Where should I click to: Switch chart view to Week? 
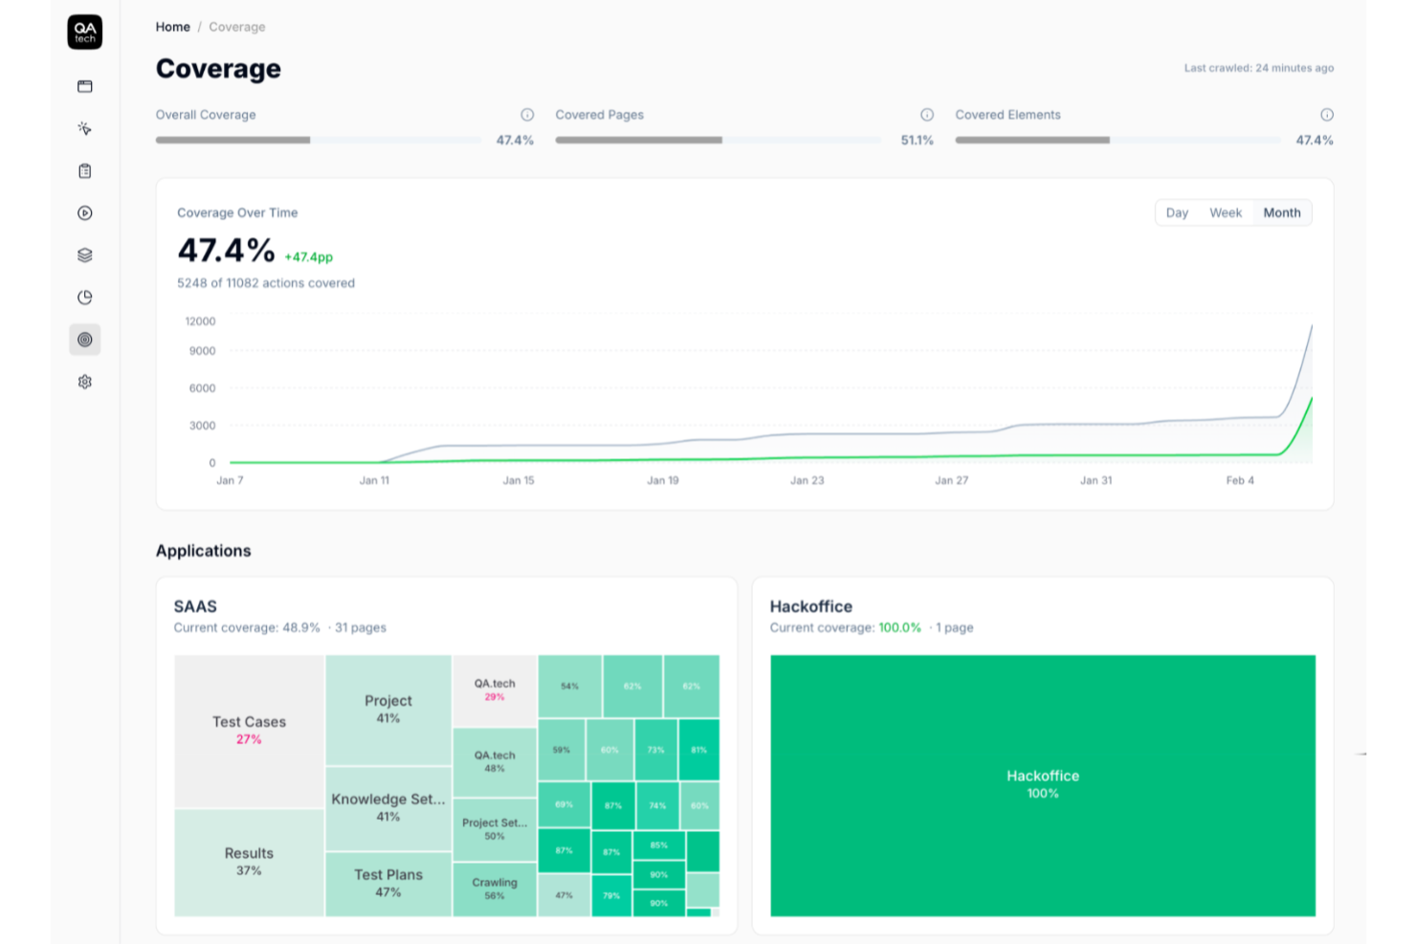pyautogui.click(x=1226, y=212)
